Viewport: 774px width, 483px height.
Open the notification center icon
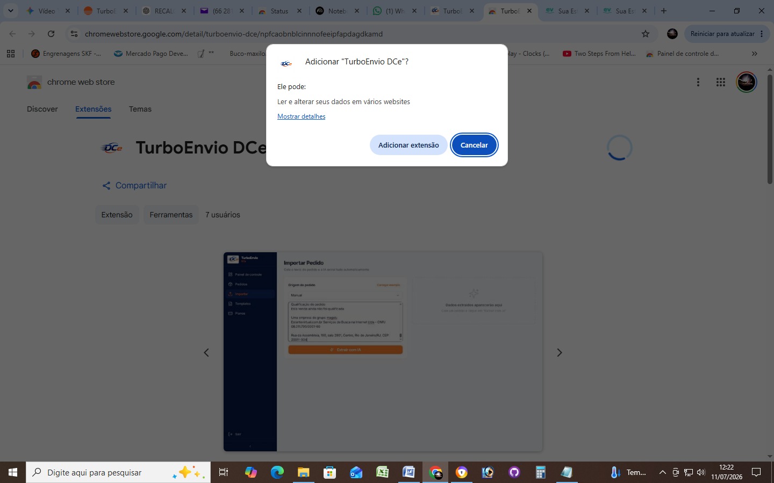[x=756, y=472]
